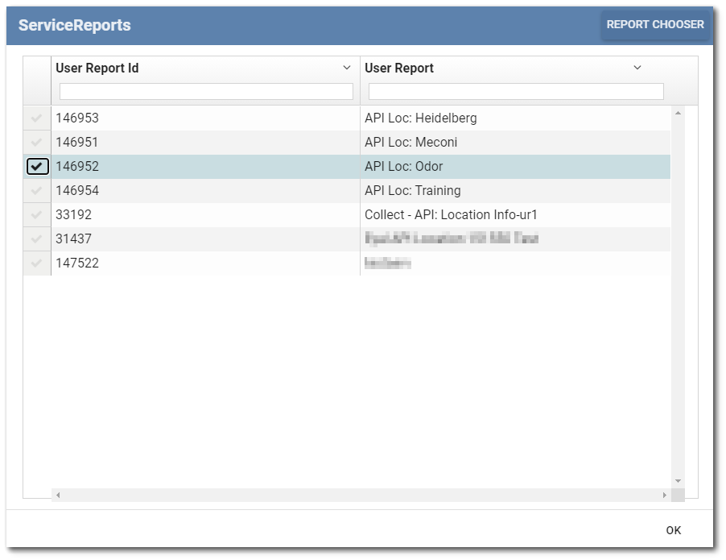Viewport: 726px width, 560px height.
Task: Click the User Report column header
Action: pos(398,68)
